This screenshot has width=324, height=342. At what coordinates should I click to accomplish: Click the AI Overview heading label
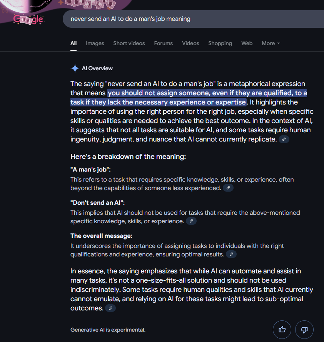pos(97,69)
